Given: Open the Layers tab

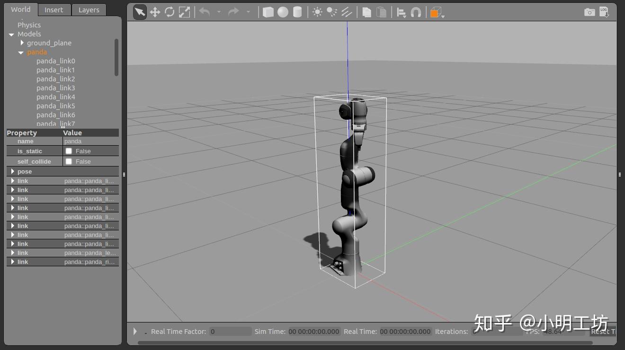Looking at the screenshot, I should point(89,9).
